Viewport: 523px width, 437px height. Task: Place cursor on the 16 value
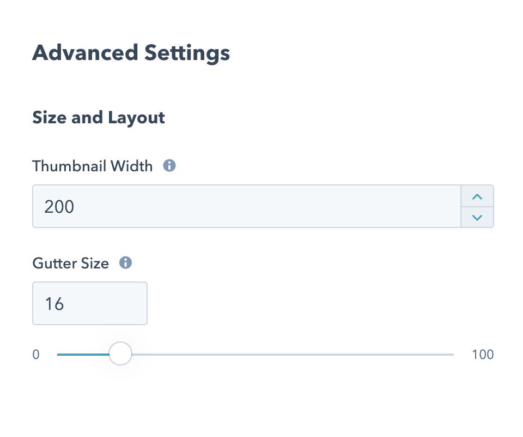pos(54,303)
